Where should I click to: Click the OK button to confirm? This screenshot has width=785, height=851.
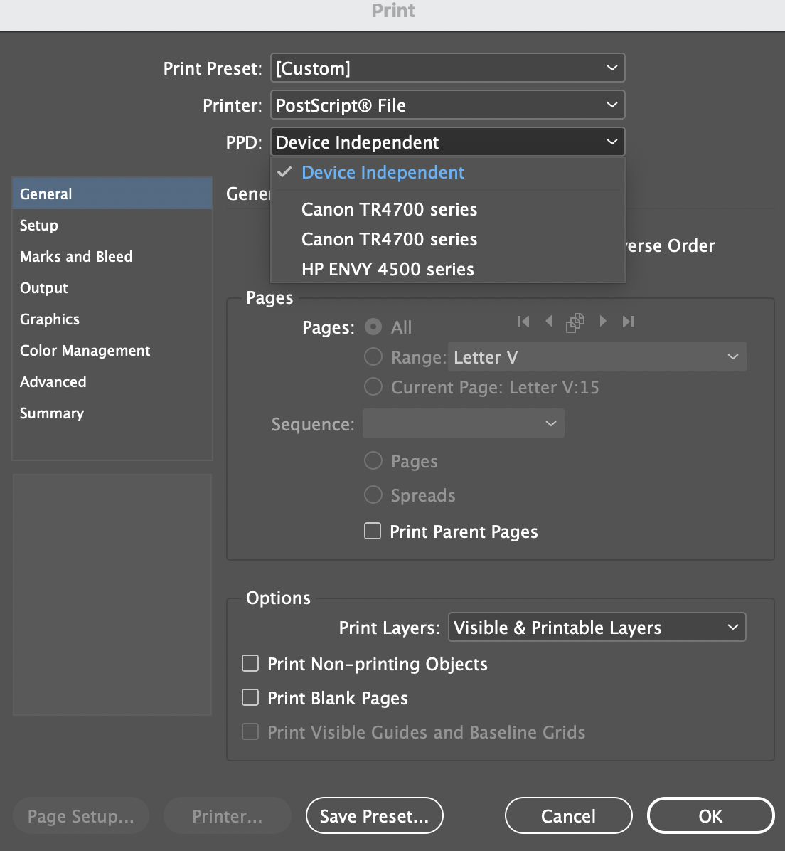710,815
